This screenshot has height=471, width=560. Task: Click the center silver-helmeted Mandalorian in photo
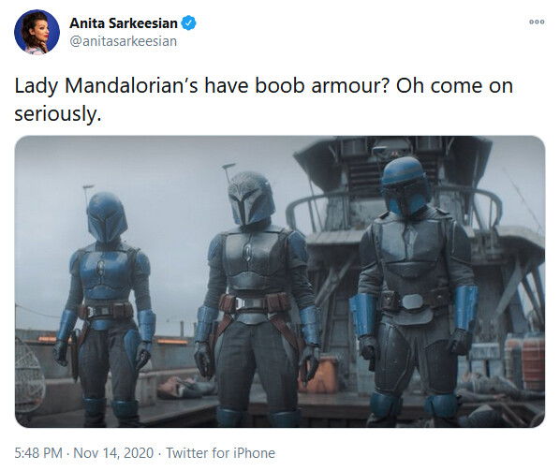(257, 298)
